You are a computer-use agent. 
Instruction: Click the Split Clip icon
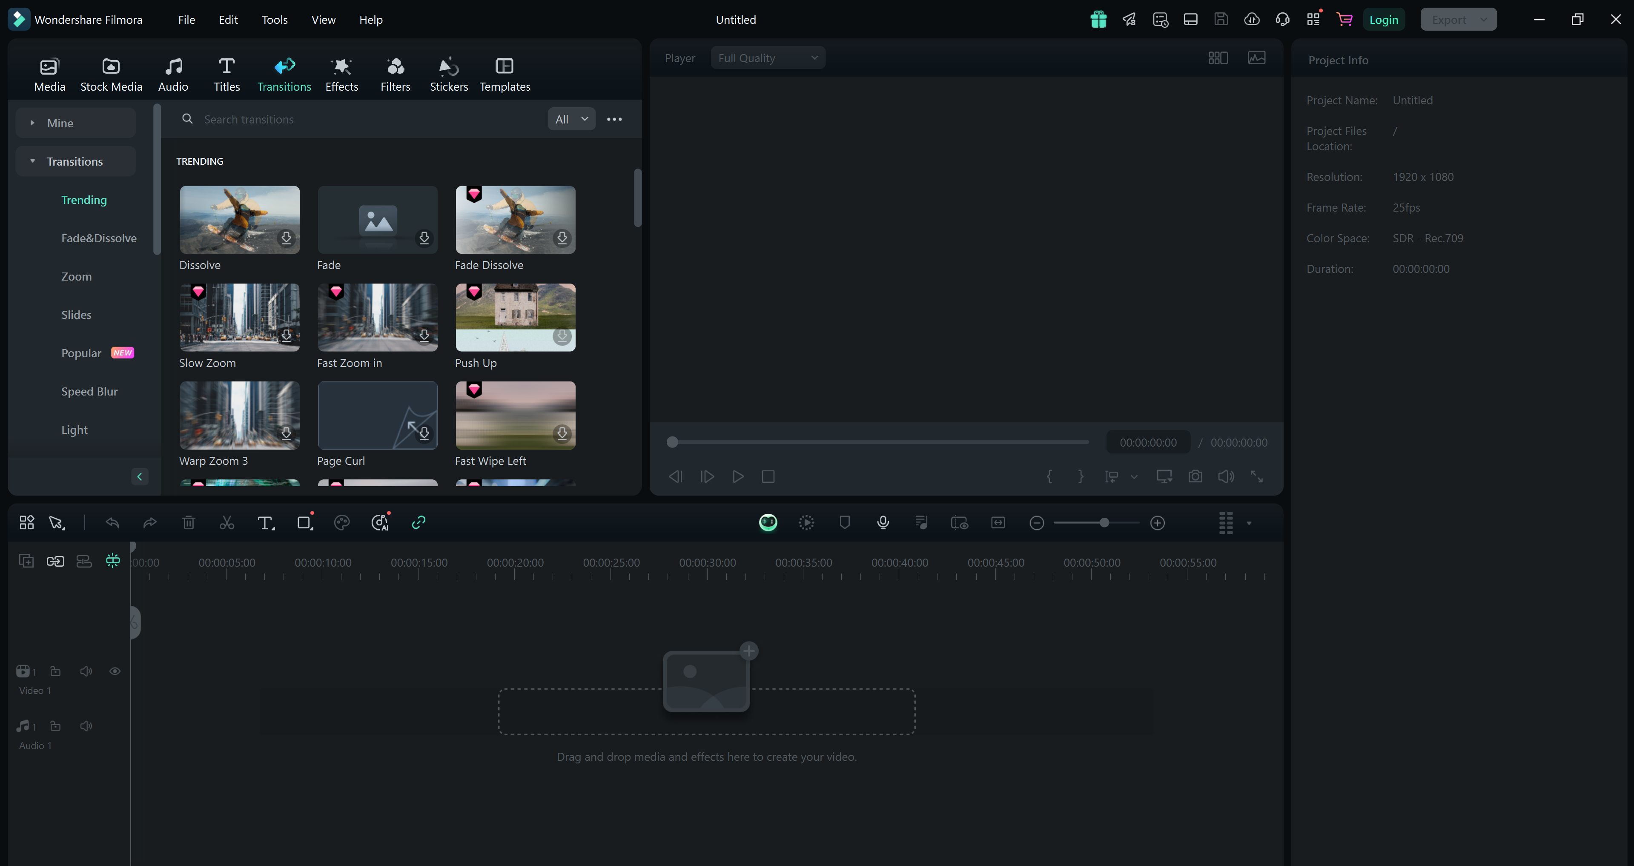(227, 522)
